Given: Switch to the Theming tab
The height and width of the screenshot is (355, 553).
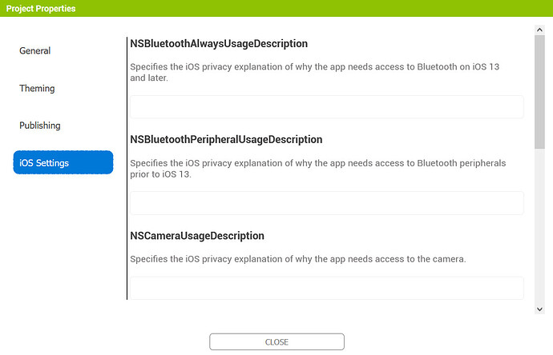Looking at the screenshot, I should point(37,88).
